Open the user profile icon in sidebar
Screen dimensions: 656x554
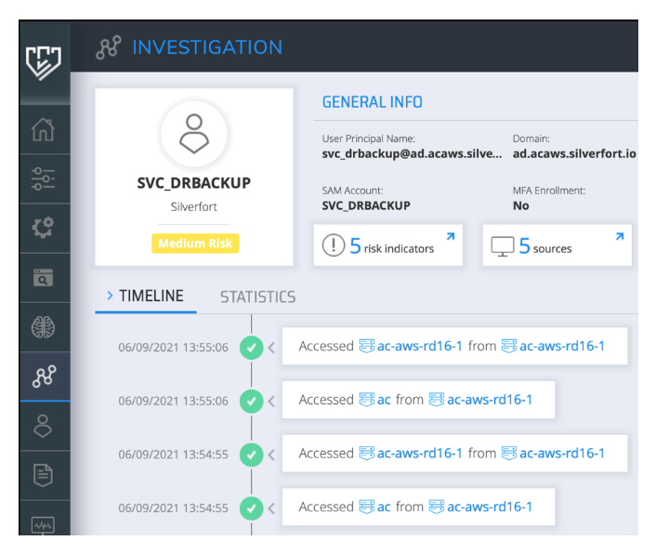[x=44, y=425]
